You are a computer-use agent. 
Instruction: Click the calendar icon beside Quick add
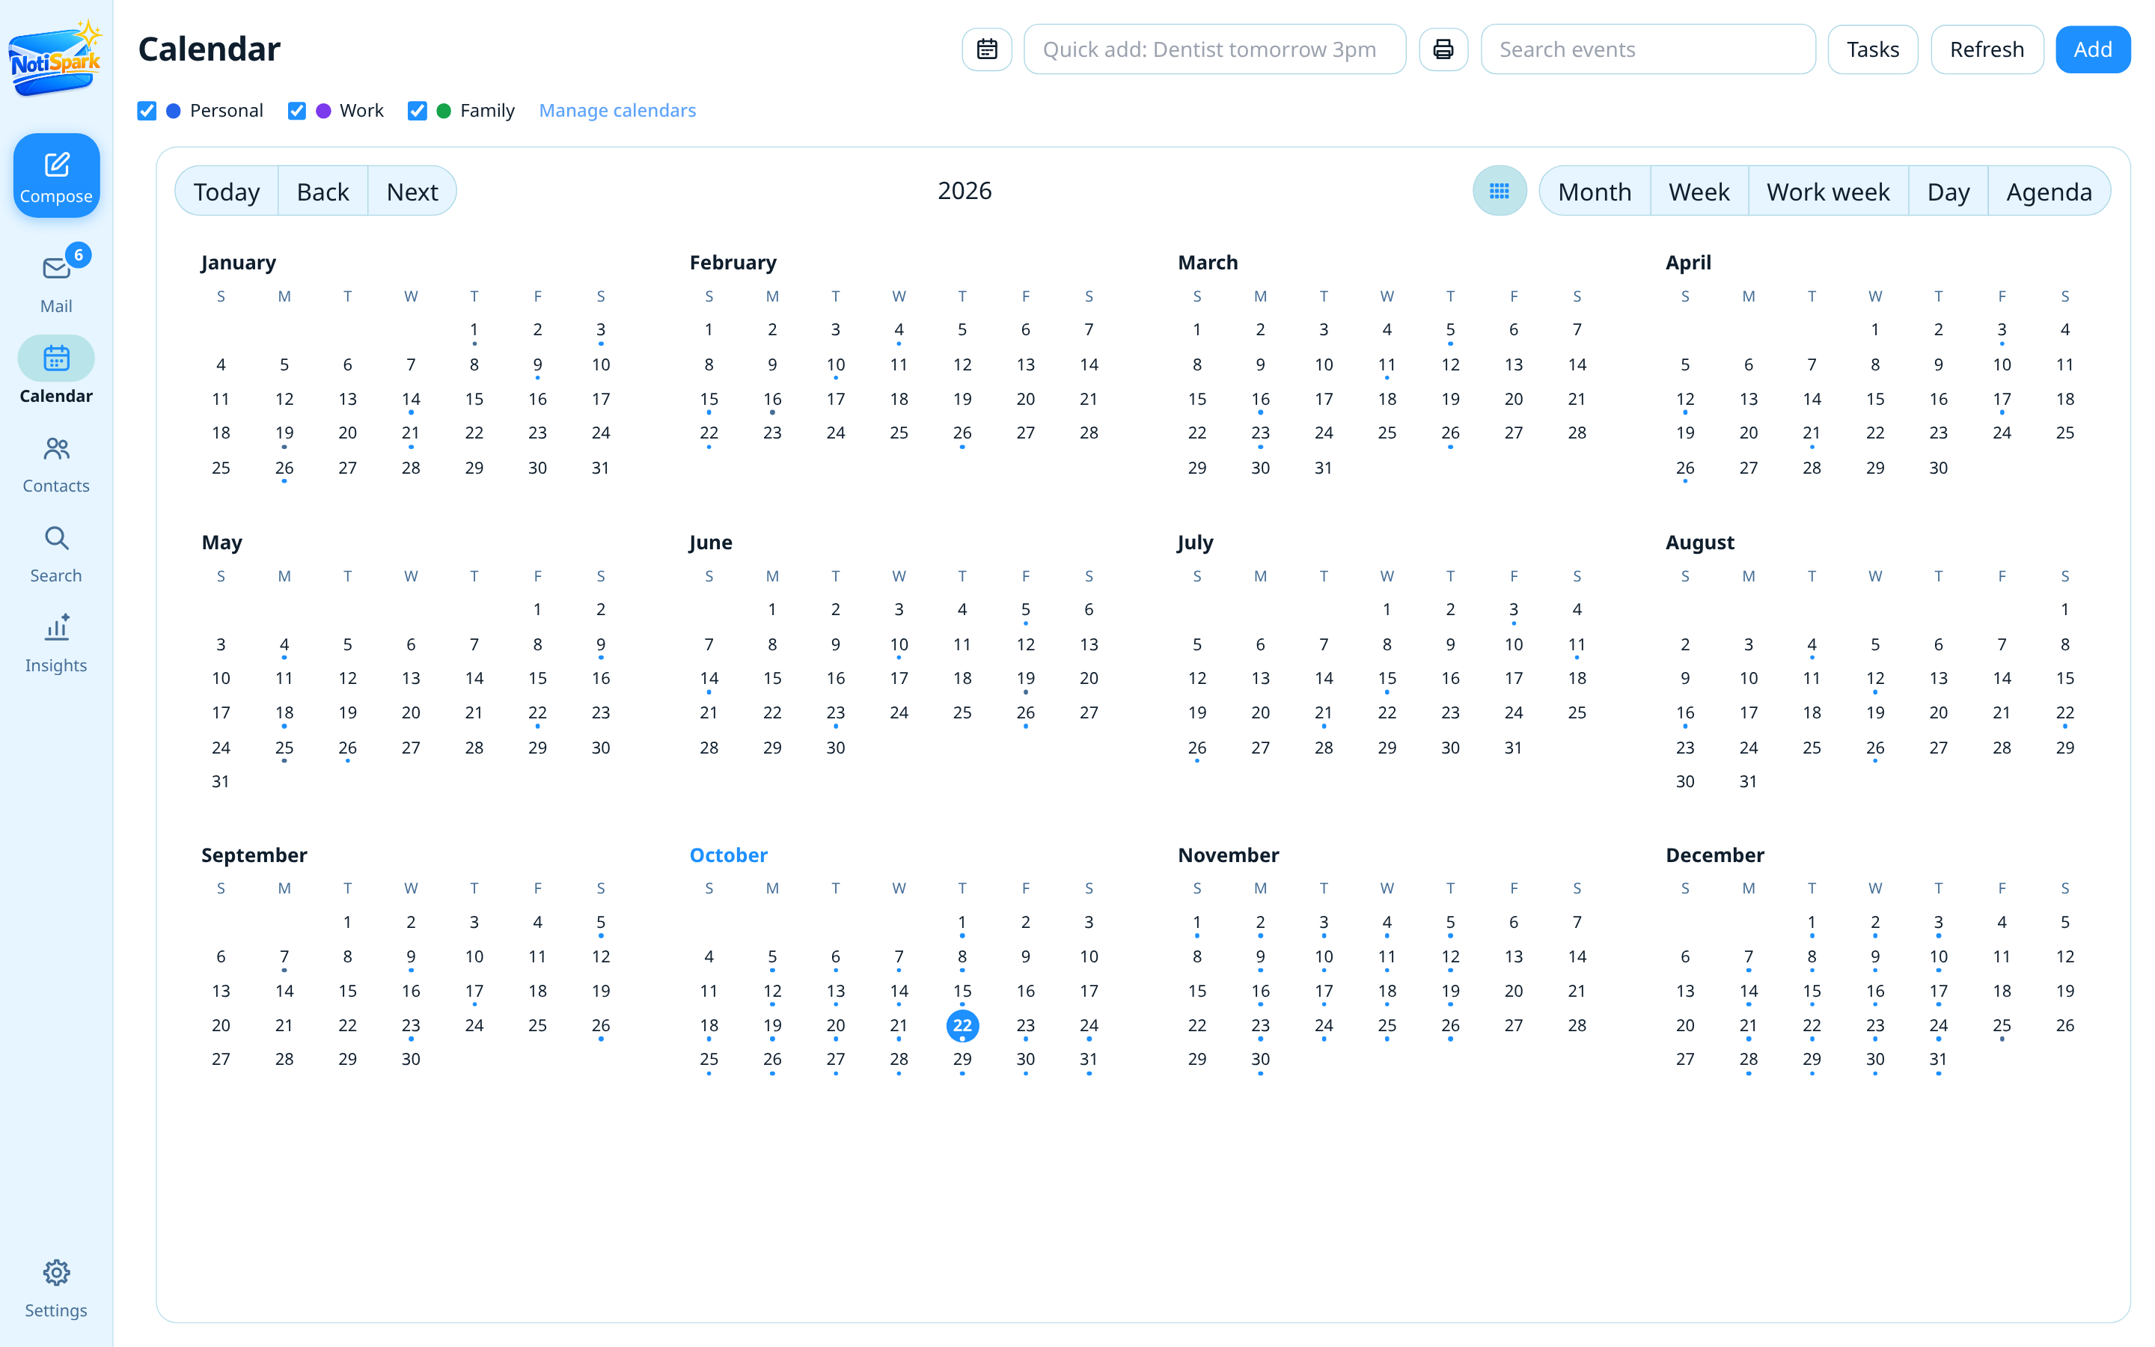point(987,49)
